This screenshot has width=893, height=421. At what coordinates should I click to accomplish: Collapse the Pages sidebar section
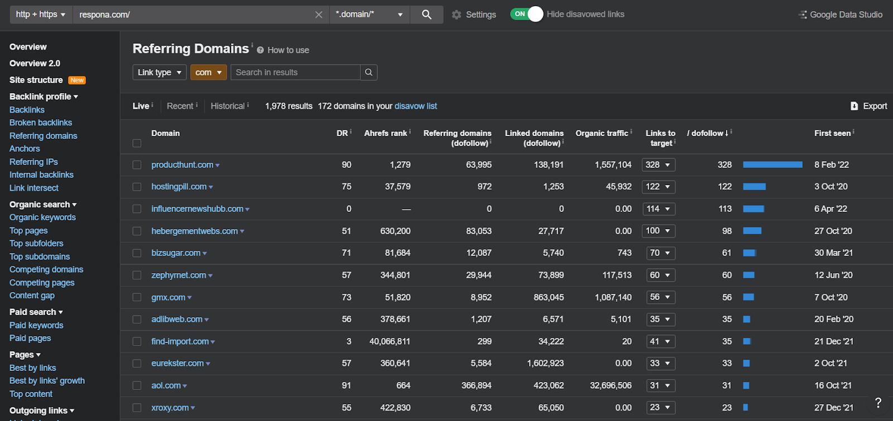click(25, 355)
